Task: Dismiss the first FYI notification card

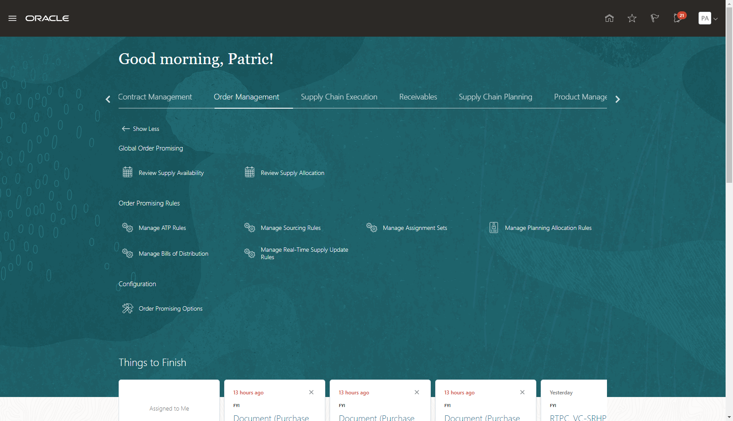Action: 311,392
